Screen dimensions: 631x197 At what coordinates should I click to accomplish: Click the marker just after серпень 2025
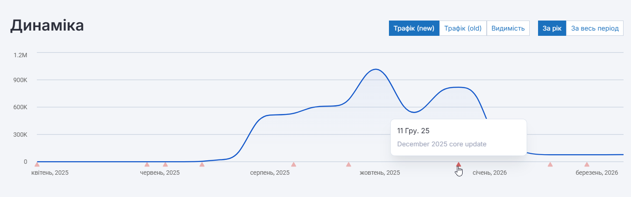point(293,164)
